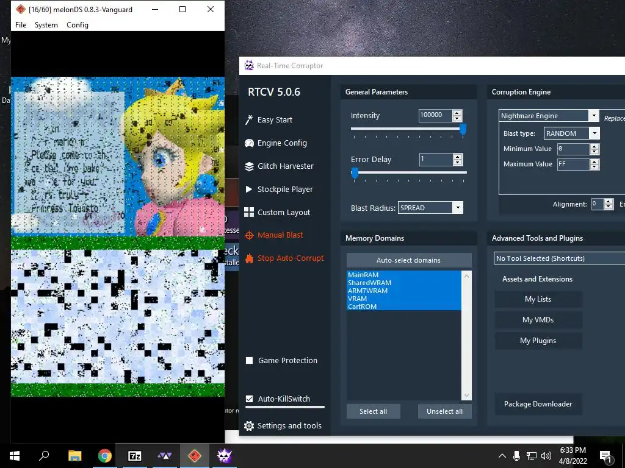This screenshot has height=468, width=625.
Task: Open Stockpile Player play icon
Action: tap(249, 189)
